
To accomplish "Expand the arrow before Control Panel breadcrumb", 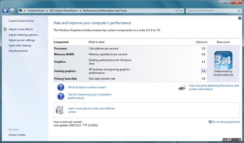I will click(x=25, y=11).
